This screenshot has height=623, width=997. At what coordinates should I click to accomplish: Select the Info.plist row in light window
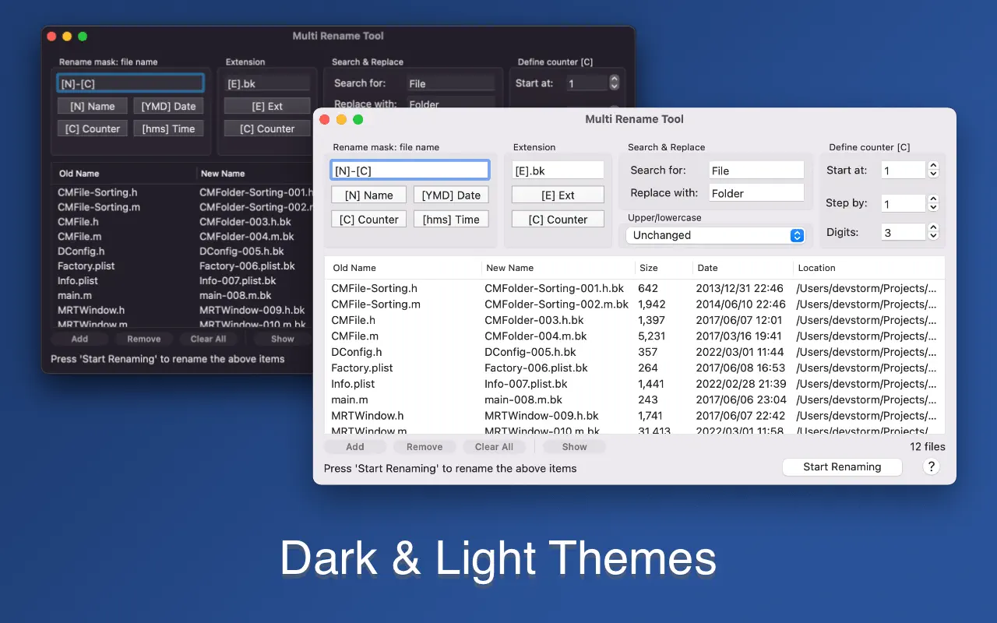point(635,384)
